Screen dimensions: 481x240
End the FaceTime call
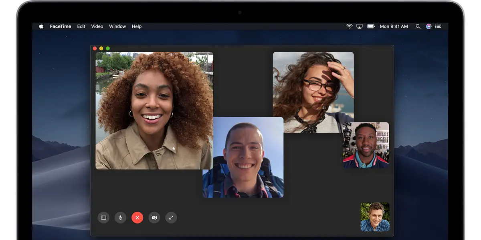137,218
